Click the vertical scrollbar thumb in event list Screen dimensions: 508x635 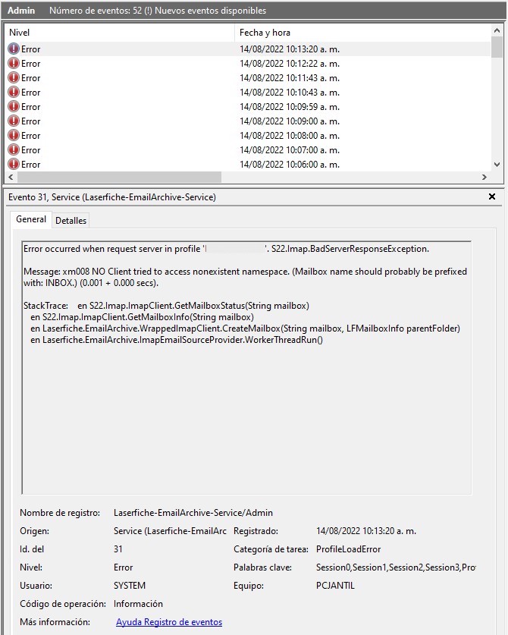(497, 47)
